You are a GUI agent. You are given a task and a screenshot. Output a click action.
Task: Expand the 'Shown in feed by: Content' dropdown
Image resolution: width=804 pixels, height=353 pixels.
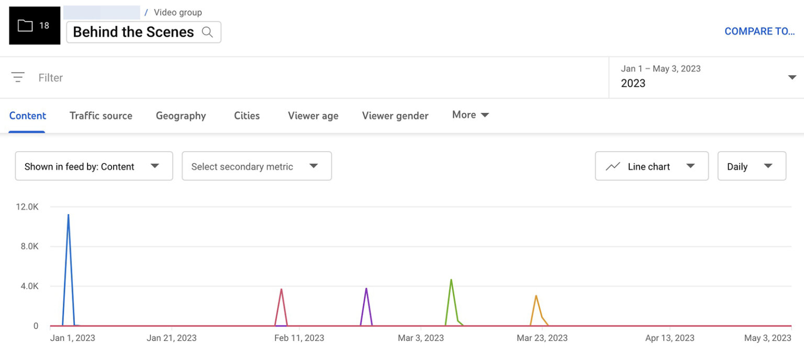tap(94, 166)
